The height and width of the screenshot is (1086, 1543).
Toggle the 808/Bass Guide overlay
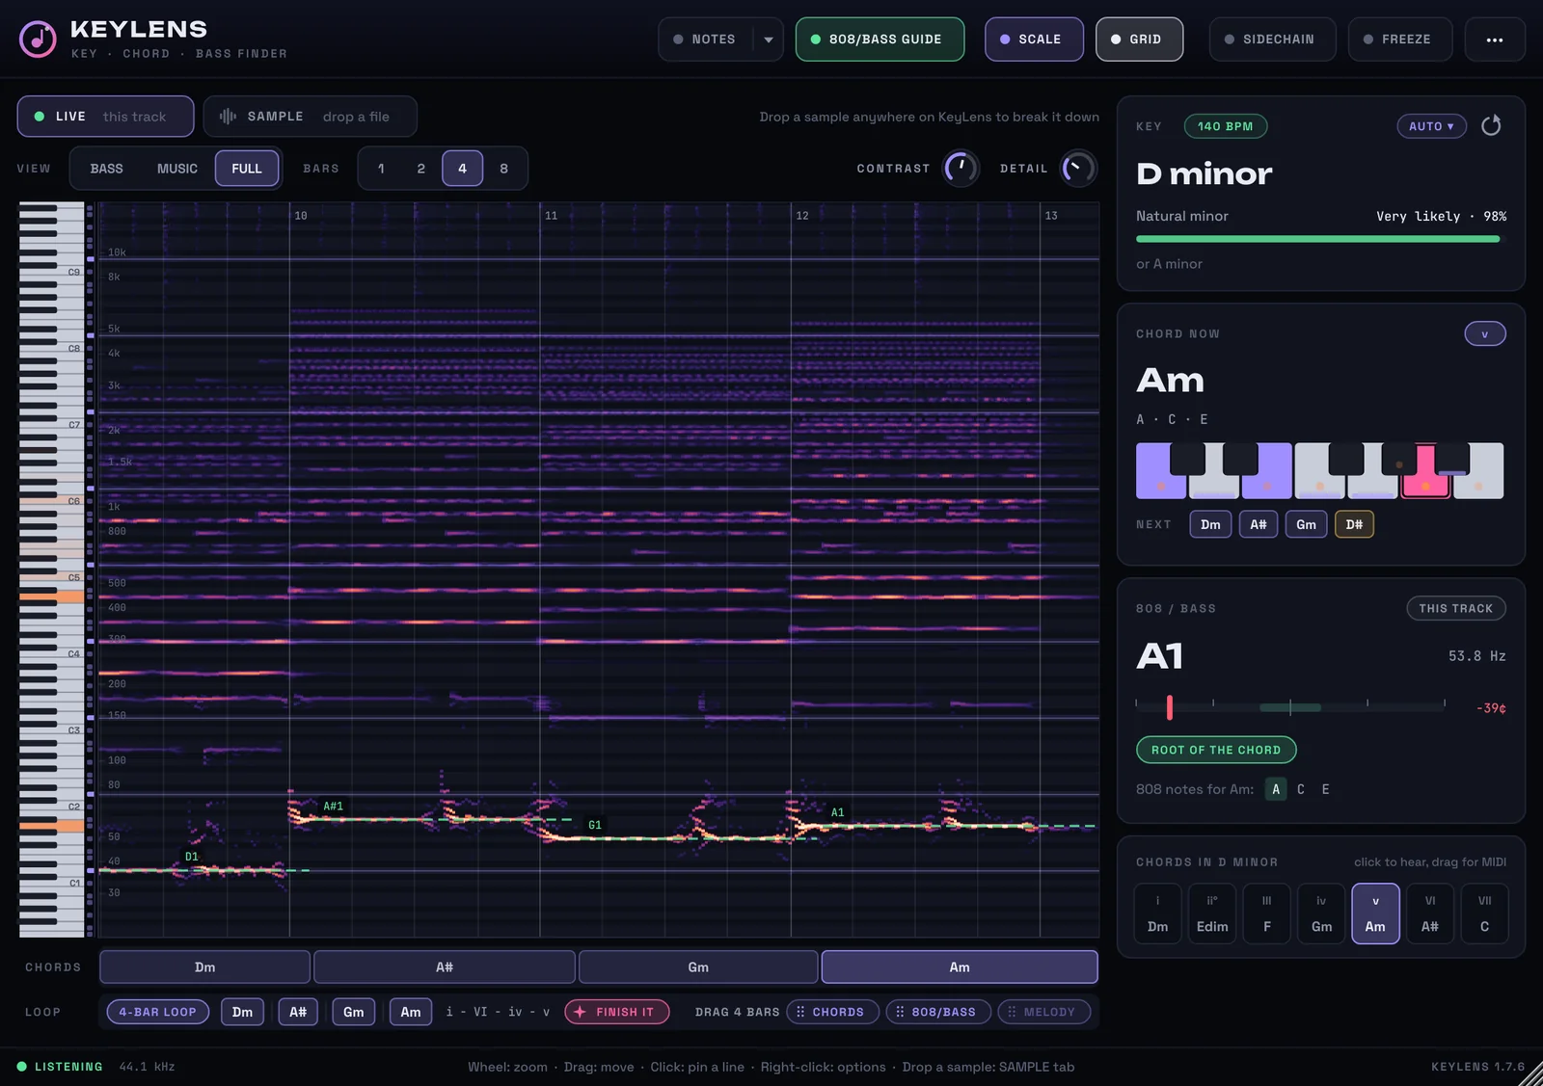tap(880, 40)
